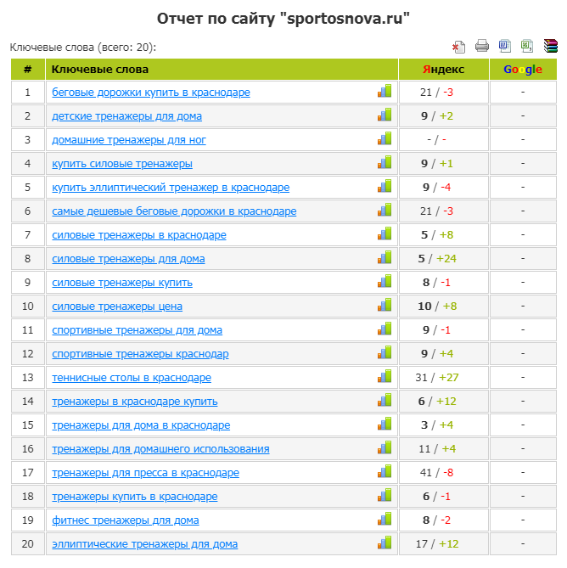Image resolution: width=567 pixels, height=568 pixels.
Task: Click the "Ключевые слова" column header
Action: (x=100, y=70)
